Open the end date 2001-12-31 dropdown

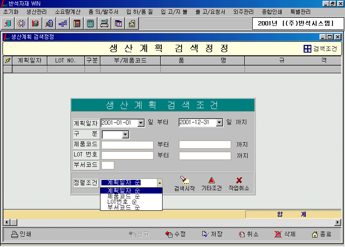(219, 123)
